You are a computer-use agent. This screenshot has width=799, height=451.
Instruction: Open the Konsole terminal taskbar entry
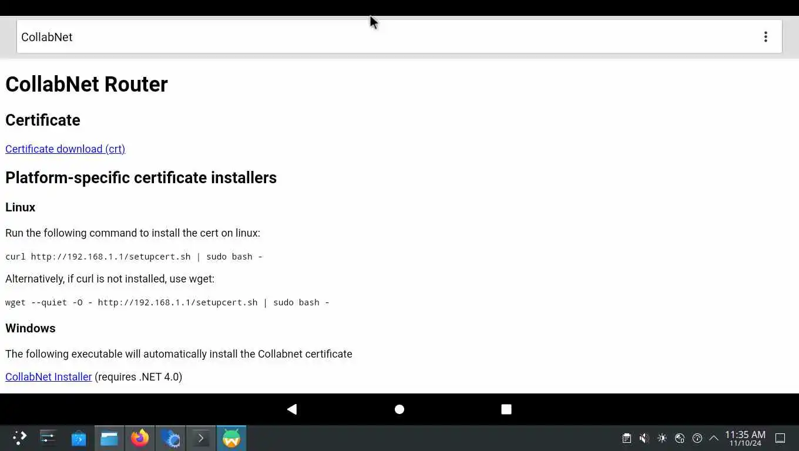click(x=201, y=438)
